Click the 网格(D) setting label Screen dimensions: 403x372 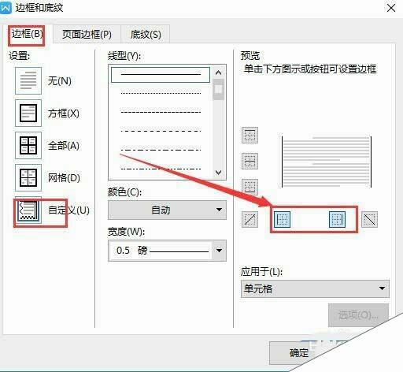pos(64,178)
